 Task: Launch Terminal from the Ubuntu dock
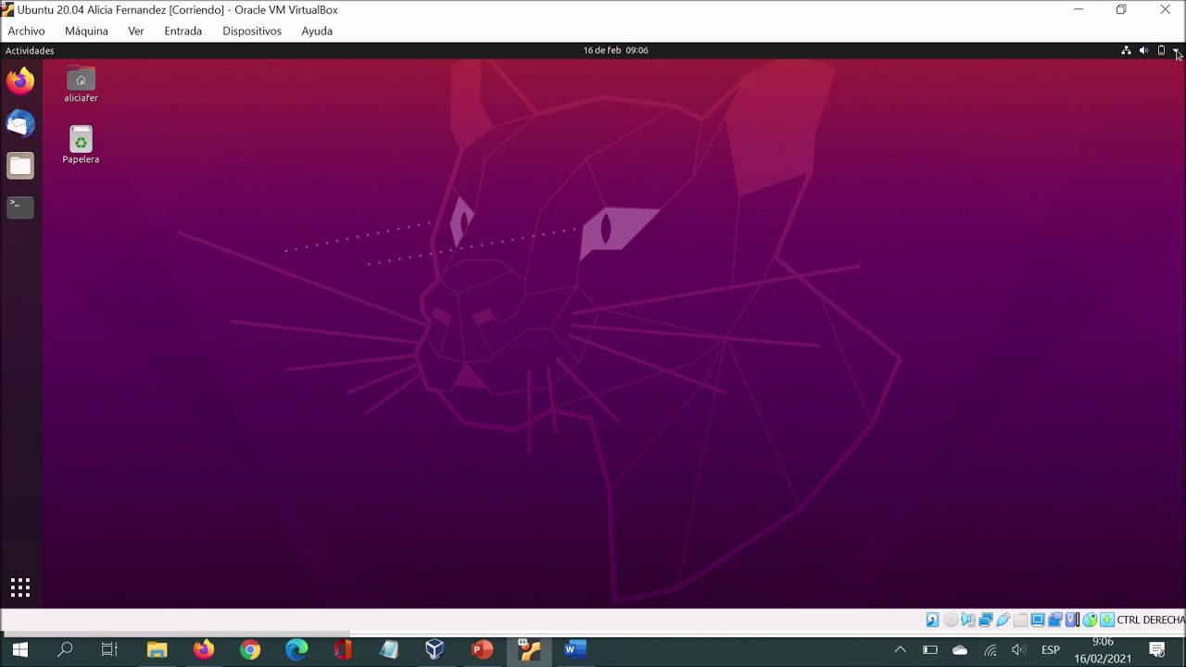point(20,208)
